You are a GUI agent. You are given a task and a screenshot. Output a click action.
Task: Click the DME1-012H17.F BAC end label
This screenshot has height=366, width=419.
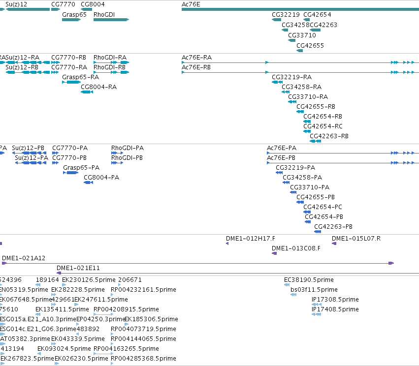tap(251, 239)
